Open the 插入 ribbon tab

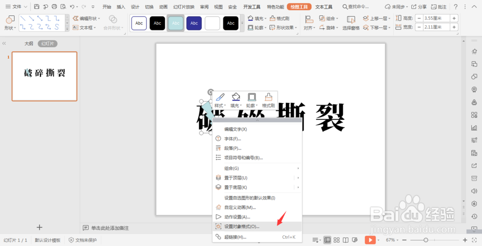pos(121,7)
